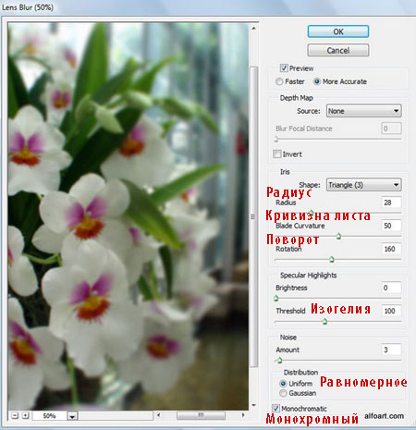Toggle the Monochromatic checkbox
The image size is (416, 430).
275,409
